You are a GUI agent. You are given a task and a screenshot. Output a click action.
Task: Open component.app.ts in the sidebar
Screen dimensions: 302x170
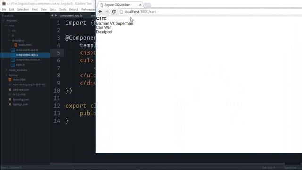click(x=27, y=50)
